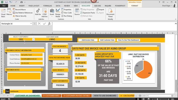Click Add Customer Data button
Screen dimensions: 178x100
[x=107, y=40]
